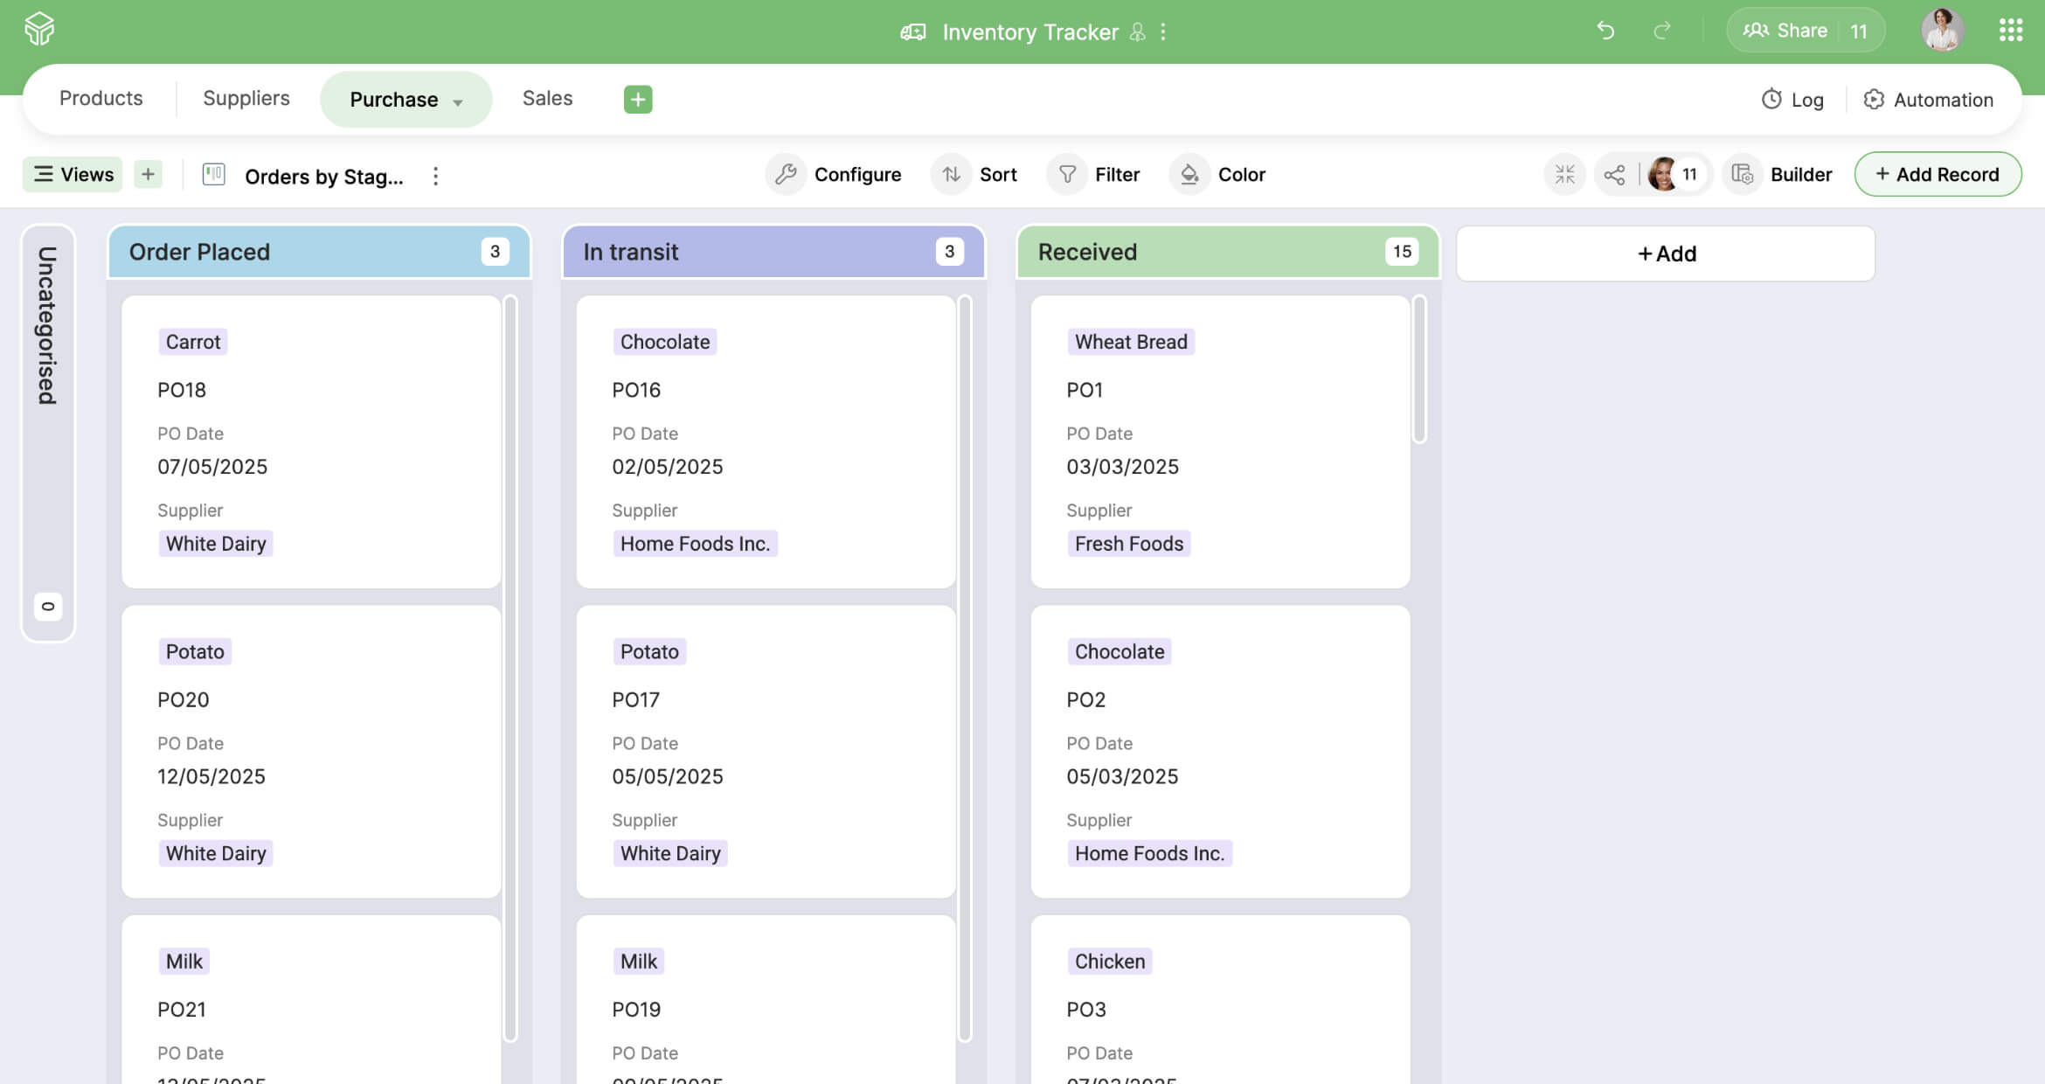Click the collapse/compress view icon
Image resolution: width=2045 pixels, height=1084 pixels.
1564,175
